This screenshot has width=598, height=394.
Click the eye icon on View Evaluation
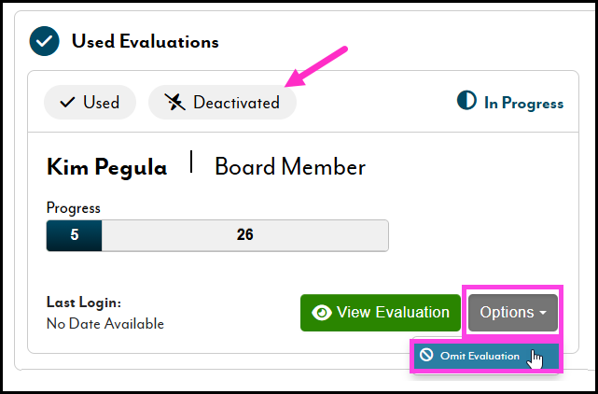(x=322, y=313)
